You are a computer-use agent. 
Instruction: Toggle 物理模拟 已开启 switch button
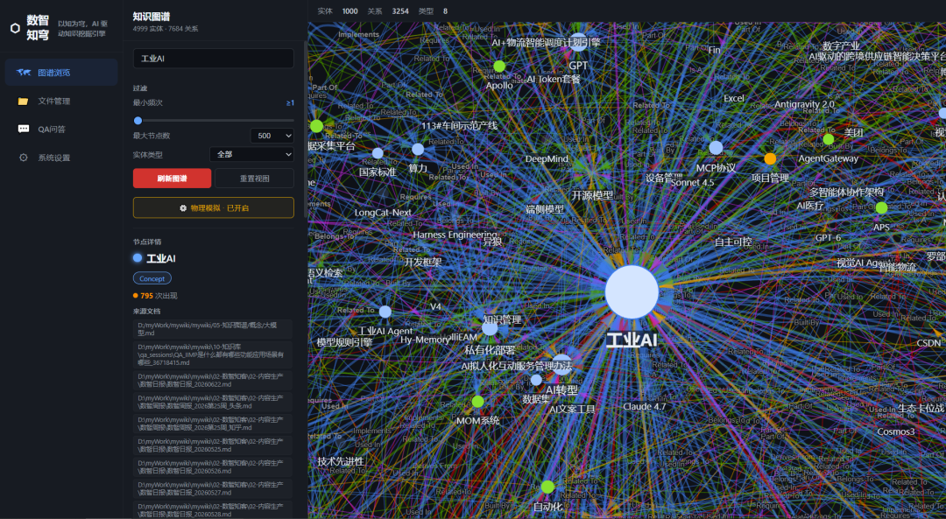point(214,208)
